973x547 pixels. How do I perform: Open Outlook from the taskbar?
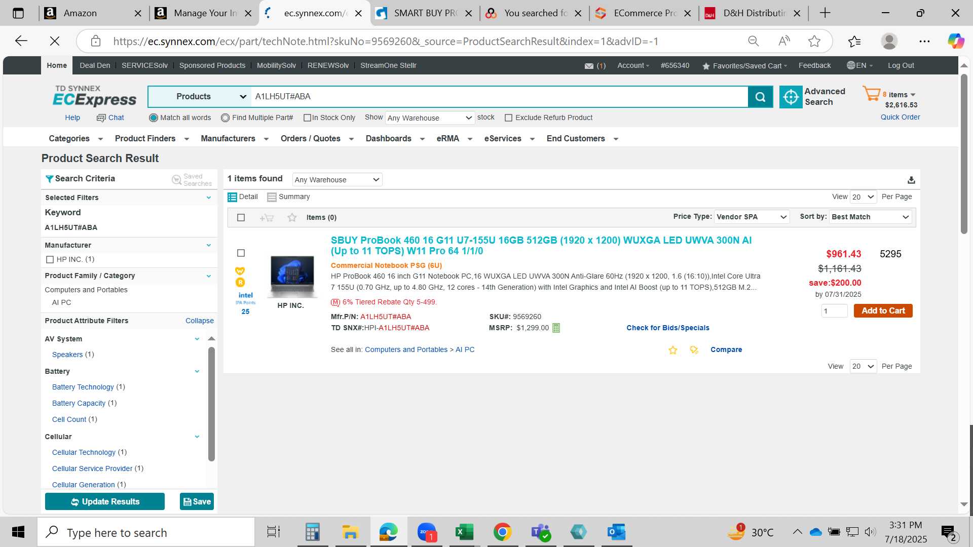click(616, 532)
